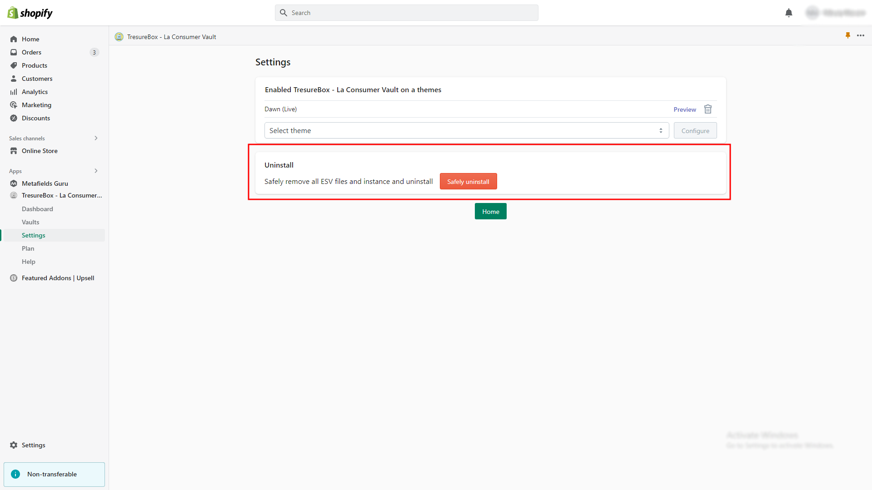872x490 pixels.
Task: Click the page 'Settings' title text
Action: click(x=273, y=62)
